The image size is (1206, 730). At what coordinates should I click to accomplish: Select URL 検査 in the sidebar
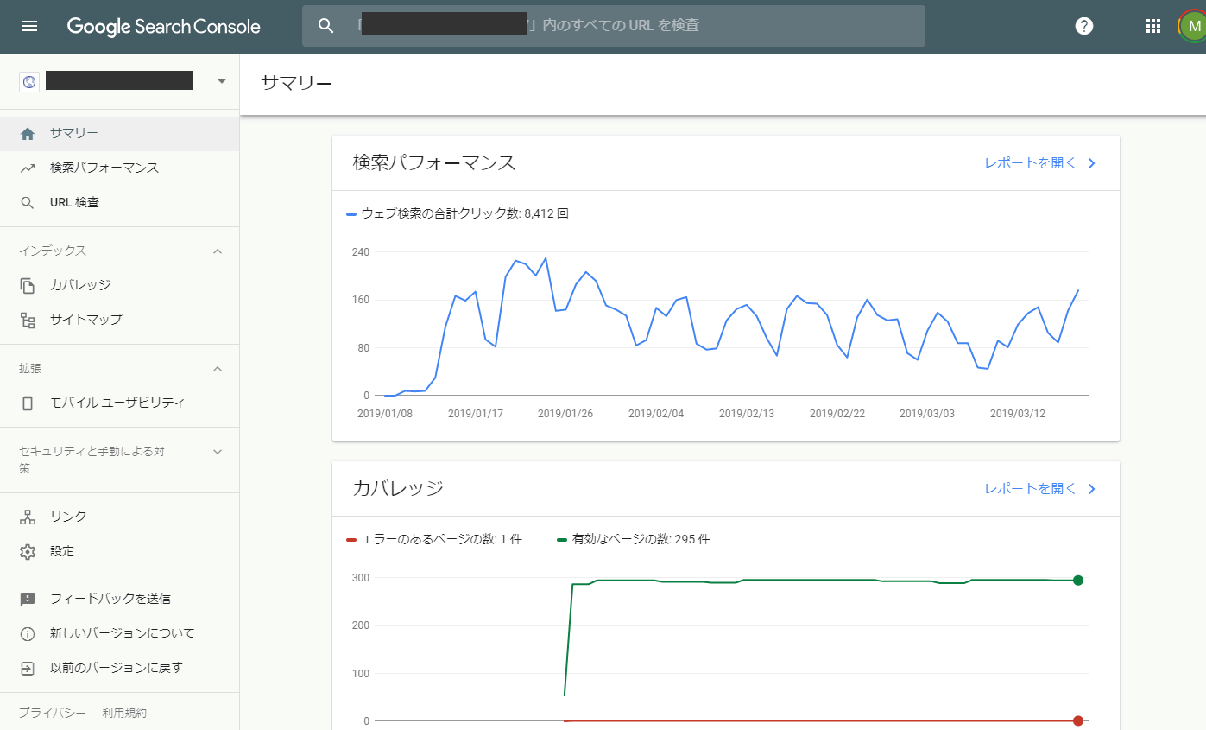click(74, 202)
